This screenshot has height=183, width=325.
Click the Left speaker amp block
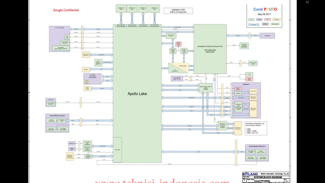click(87, 143)
